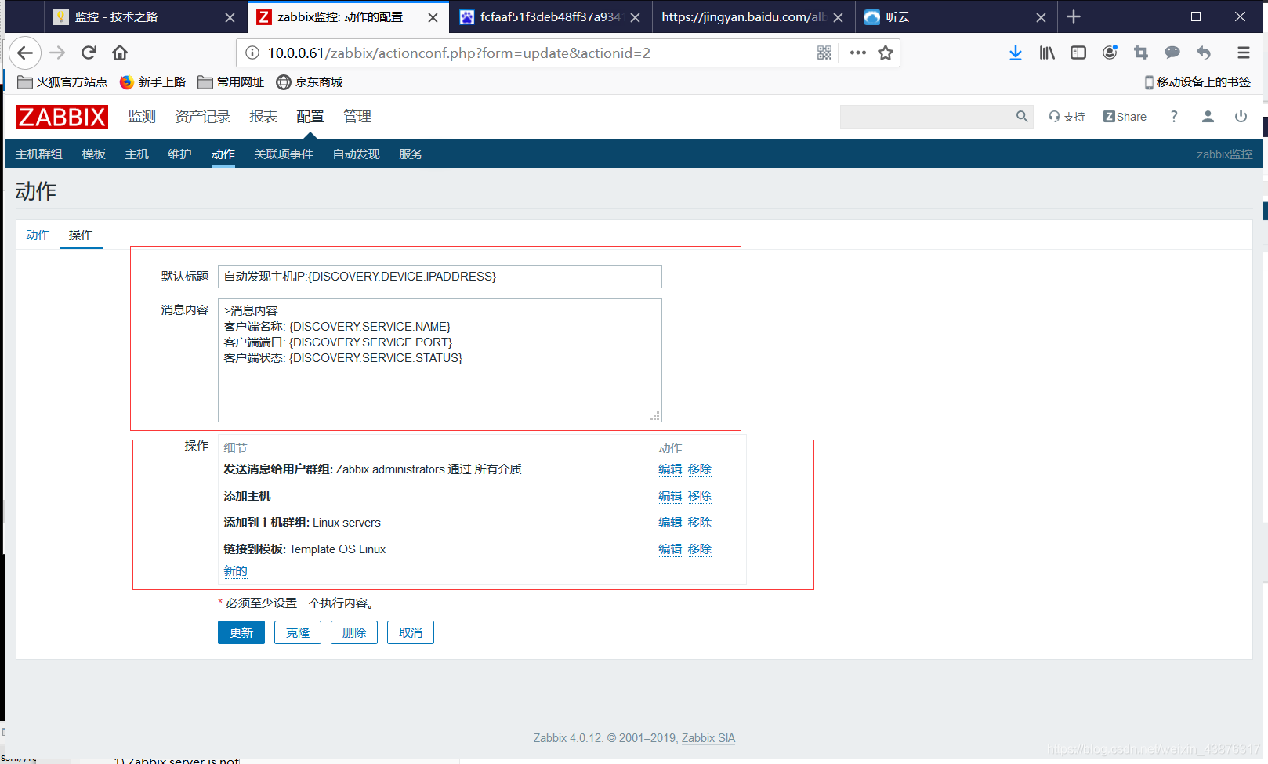Edit the 发送消息给用户群组 operation
Viewport: 1268px width, 764px height.
[x=670, y=469]
